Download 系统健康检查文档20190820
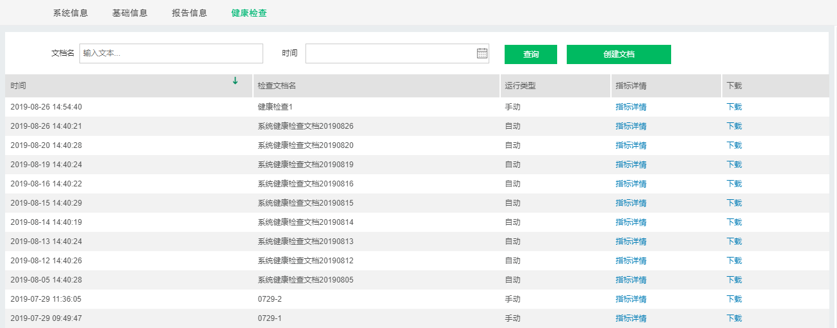Image resolution: width=837 pixels, height=328 pixels. coord(734,145)
